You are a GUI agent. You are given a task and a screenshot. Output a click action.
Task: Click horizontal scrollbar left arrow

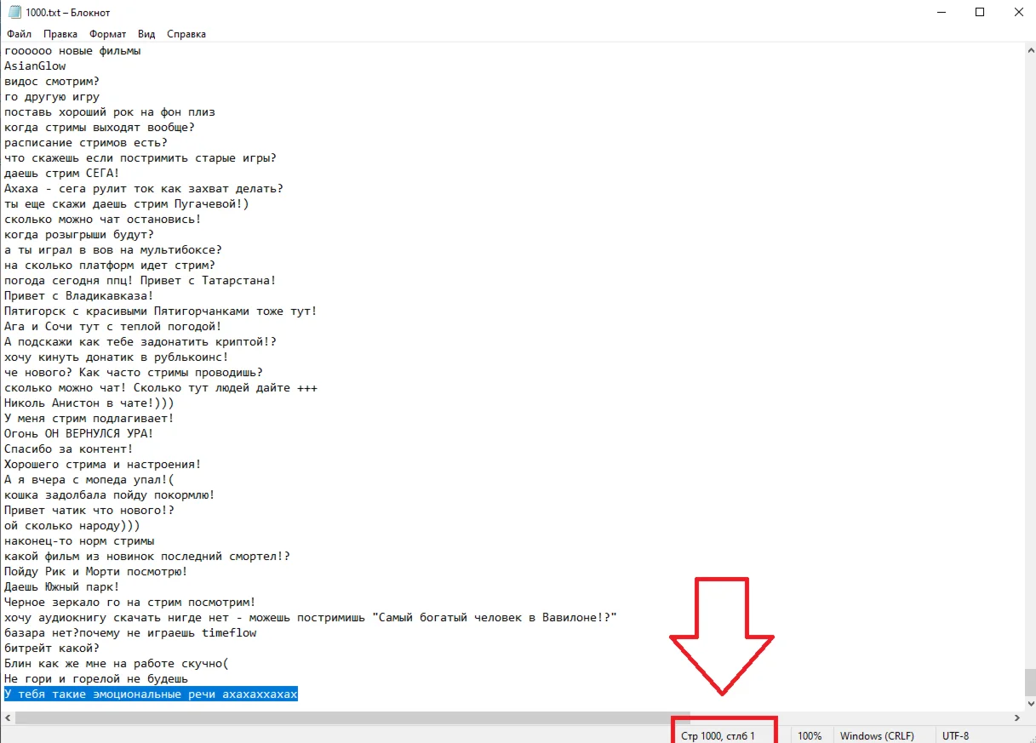(x=8, y=718)
